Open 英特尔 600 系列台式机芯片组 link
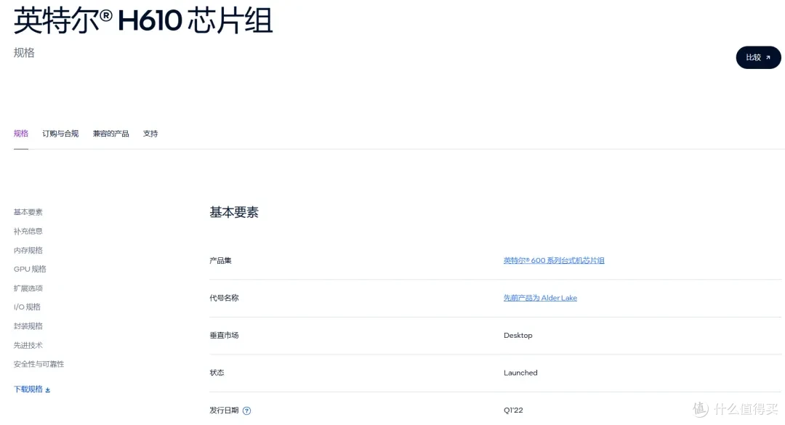This screenshot has height=425, width=785. pyautogui.click(x=554, y=260)
